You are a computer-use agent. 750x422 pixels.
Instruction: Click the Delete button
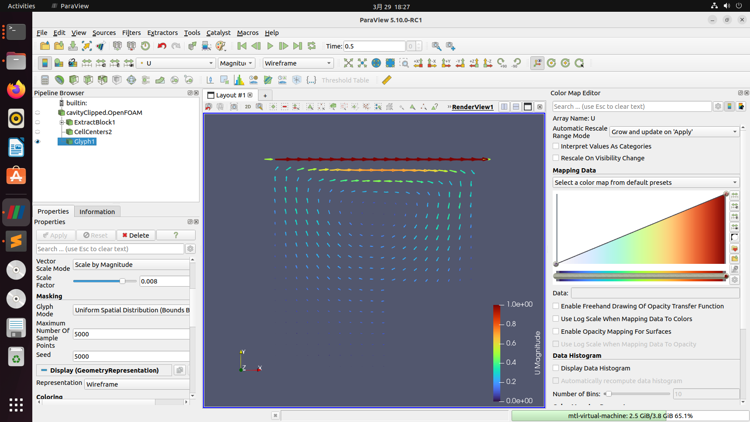pyautogui.click(x=136, y=235)
